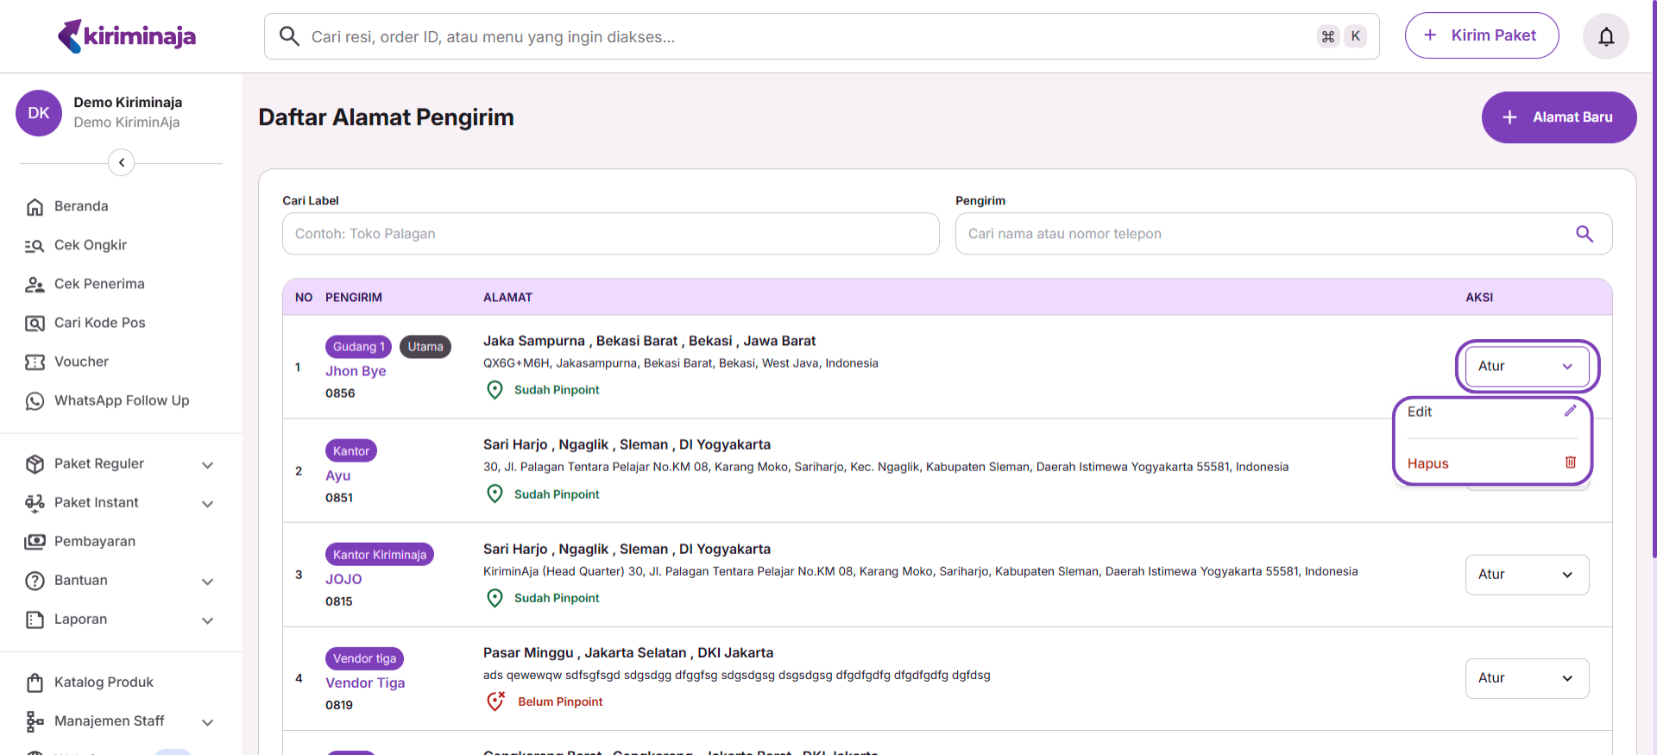Open the Atur dropdown for JOJO row
This screenshot has height=755, width=1657.
click(1526, 575)
